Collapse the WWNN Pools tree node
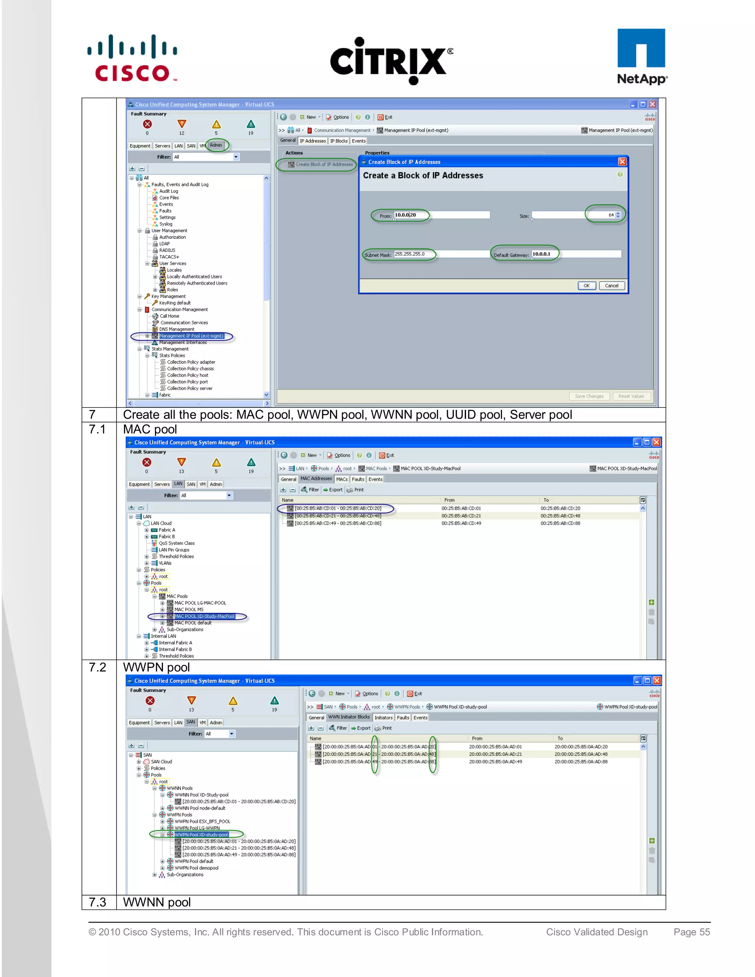Screen dimensions: 755x977 pyautogui.click(x=154, y=788)
